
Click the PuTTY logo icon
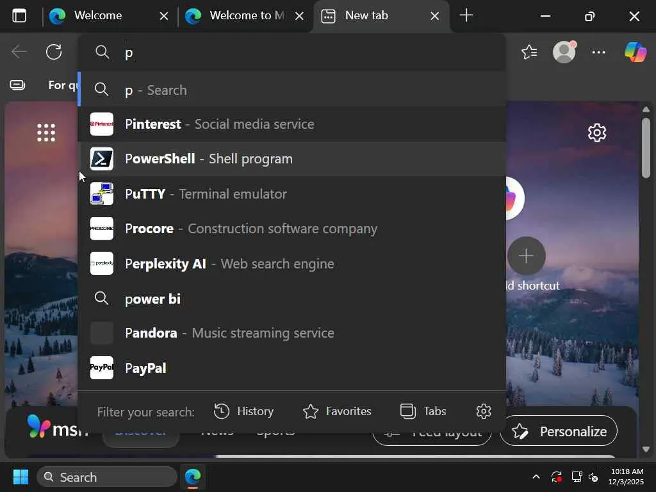pos(102,193)
